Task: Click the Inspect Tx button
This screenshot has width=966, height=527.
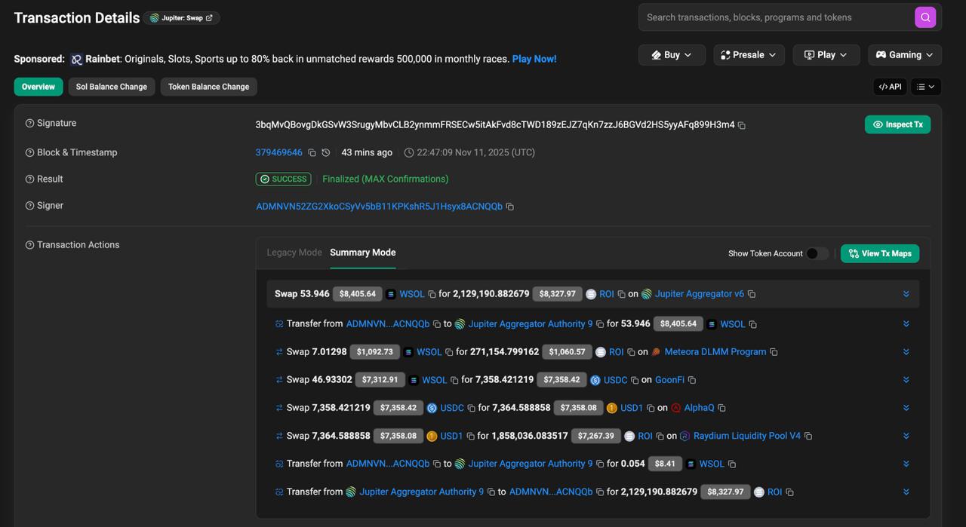Action: [x=897, y=124]
